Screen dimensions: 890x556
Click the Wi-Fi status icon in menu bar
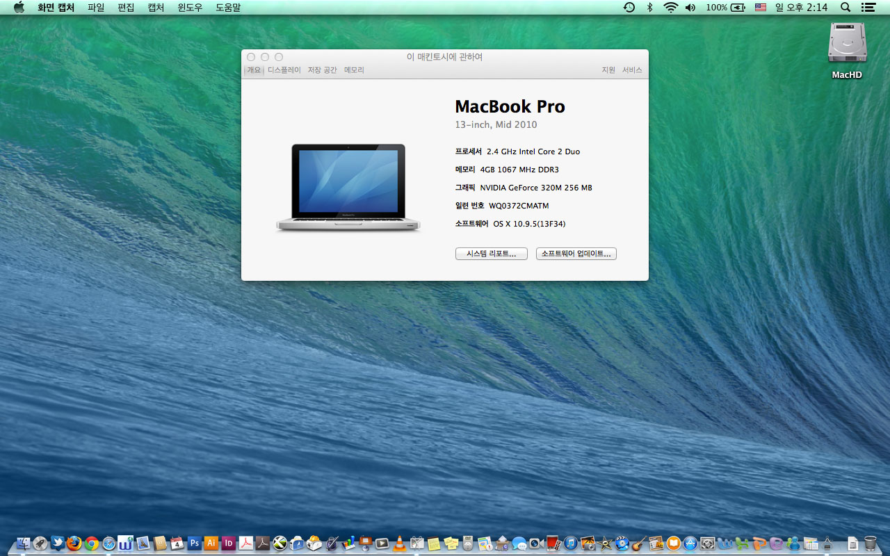tap(670, 8)
